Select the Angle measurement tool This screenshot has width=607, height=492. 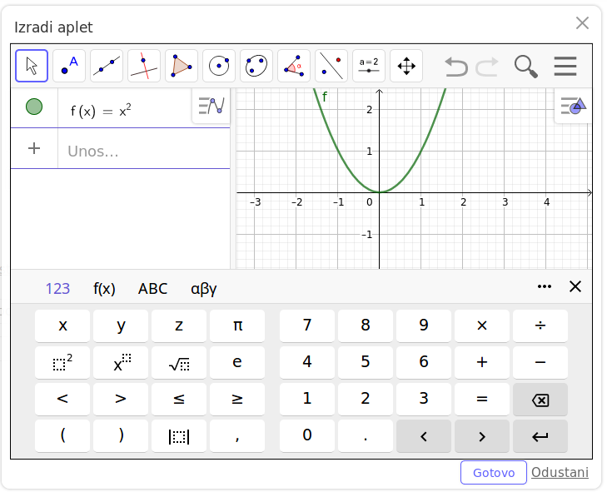(294, 66)
